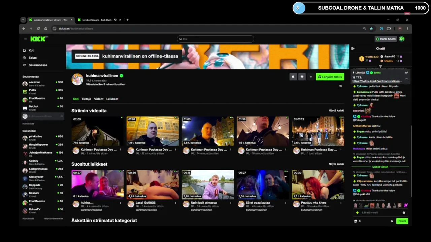Collapse the chat panel arrow icon
Viewport: 431px width, 242px height.
(353, 48)
